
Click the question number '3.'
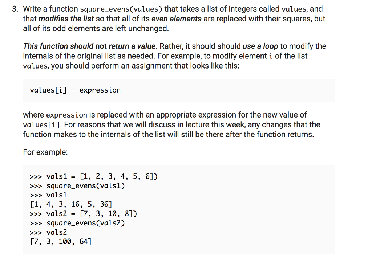click(15, 9)
